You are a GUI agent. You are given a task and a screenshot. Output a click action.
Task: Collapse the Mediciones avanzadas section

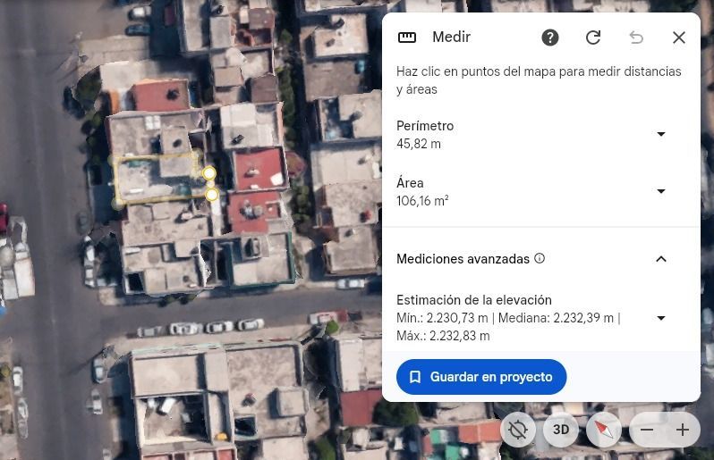point(661,259)
